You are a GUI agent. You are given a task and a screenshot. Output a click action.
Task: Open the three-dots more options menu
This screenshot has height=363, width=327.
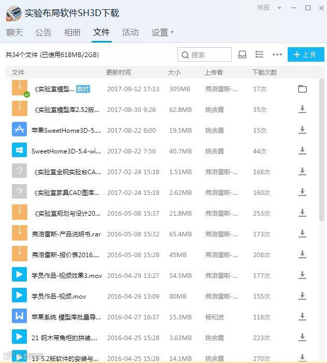coord(277,54)
